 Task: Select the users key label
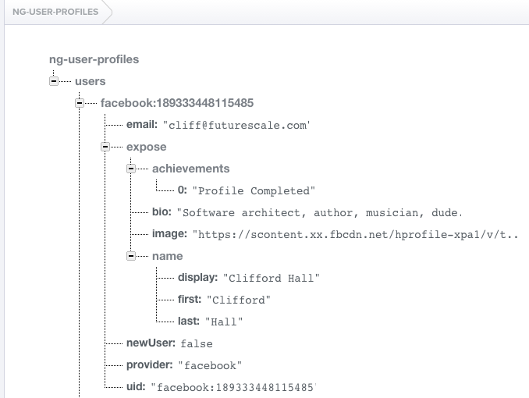pos(90,81)
